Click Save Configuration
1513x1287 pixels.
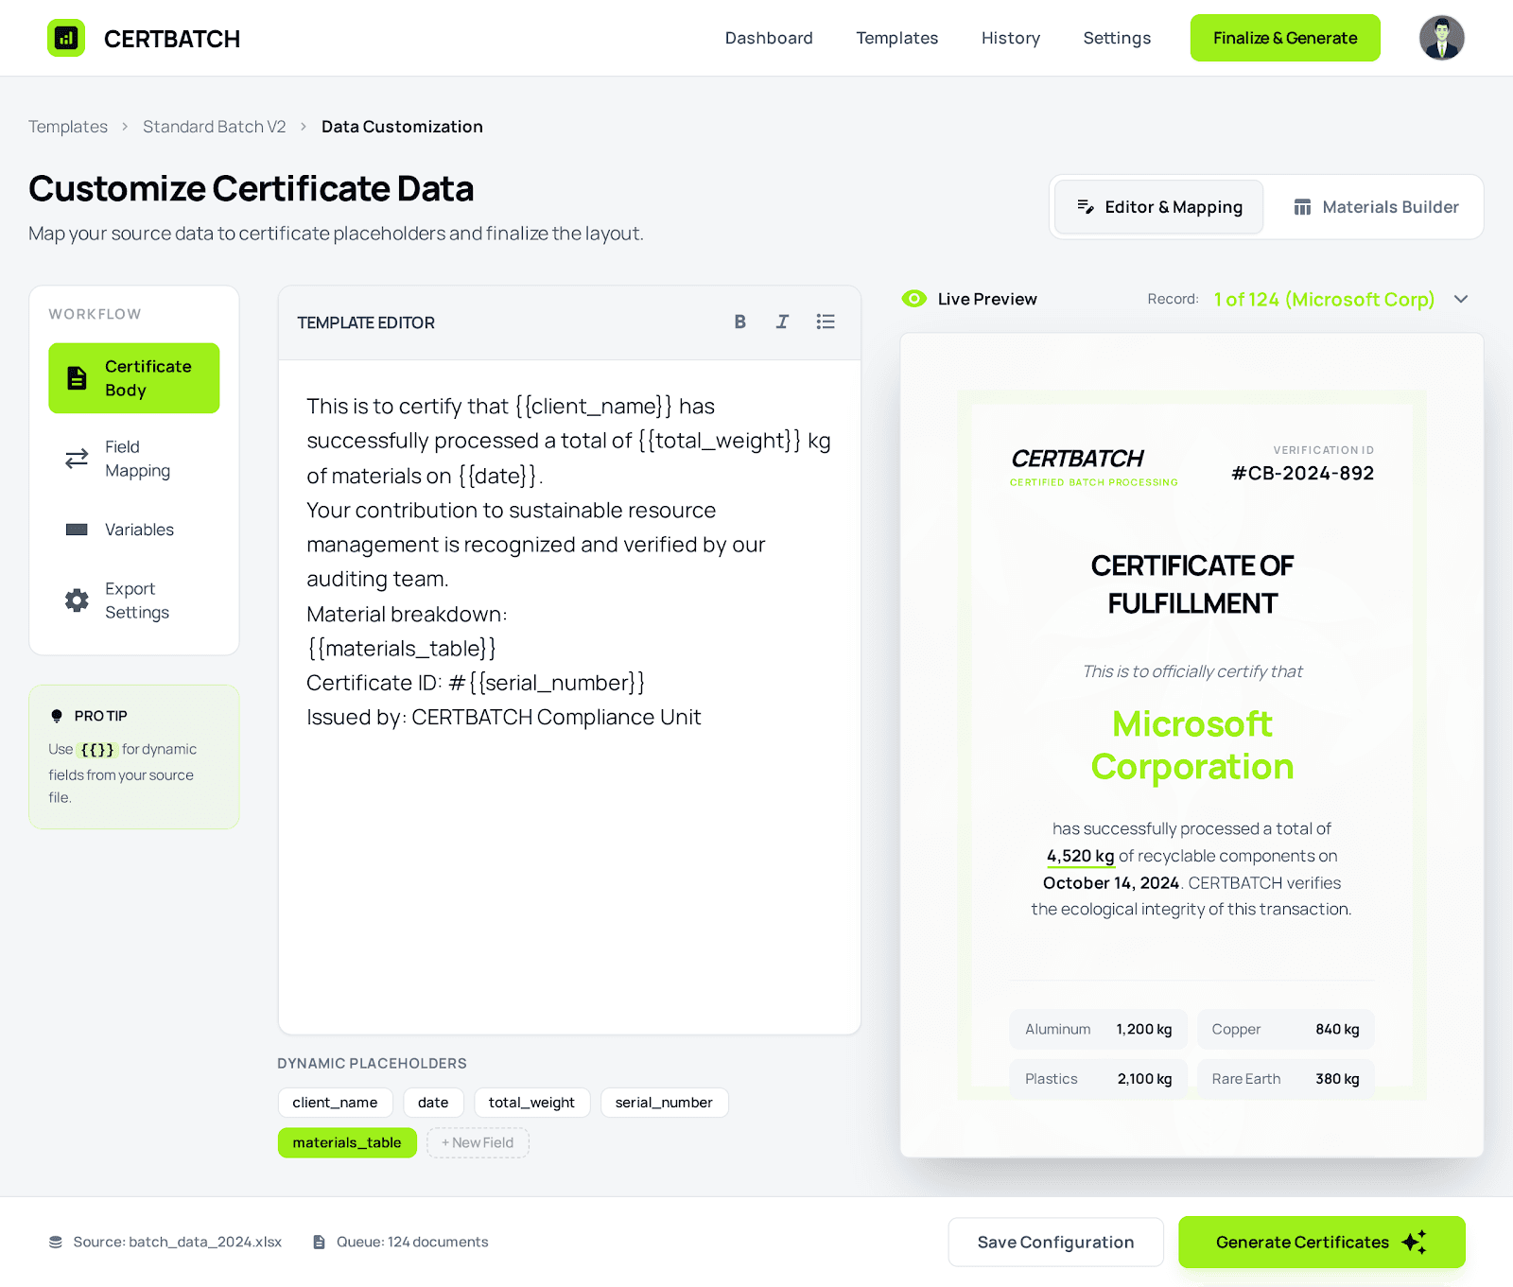click(x=1056, y=1242)
